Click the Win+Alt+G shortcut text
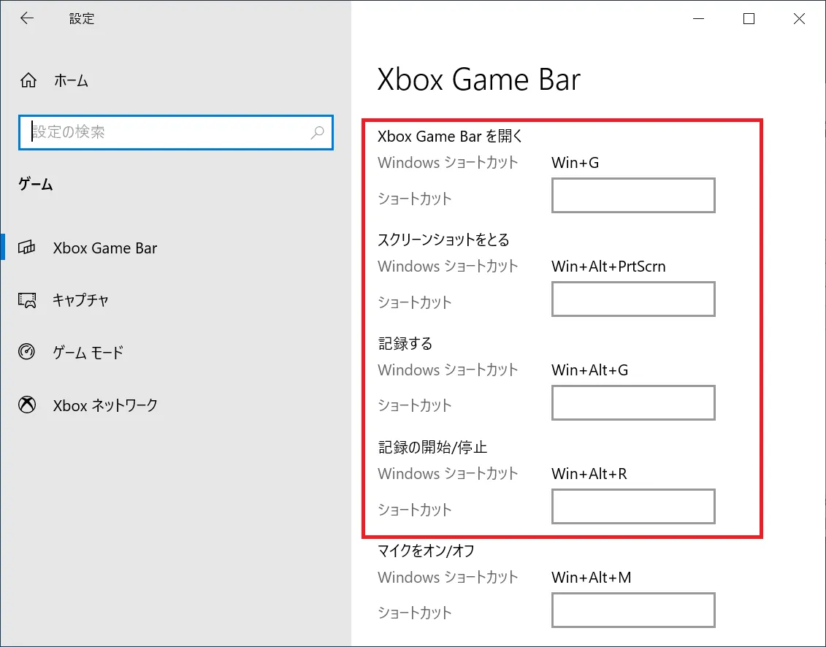The width and height of the screenshot is (826, 647). [590, 370]
